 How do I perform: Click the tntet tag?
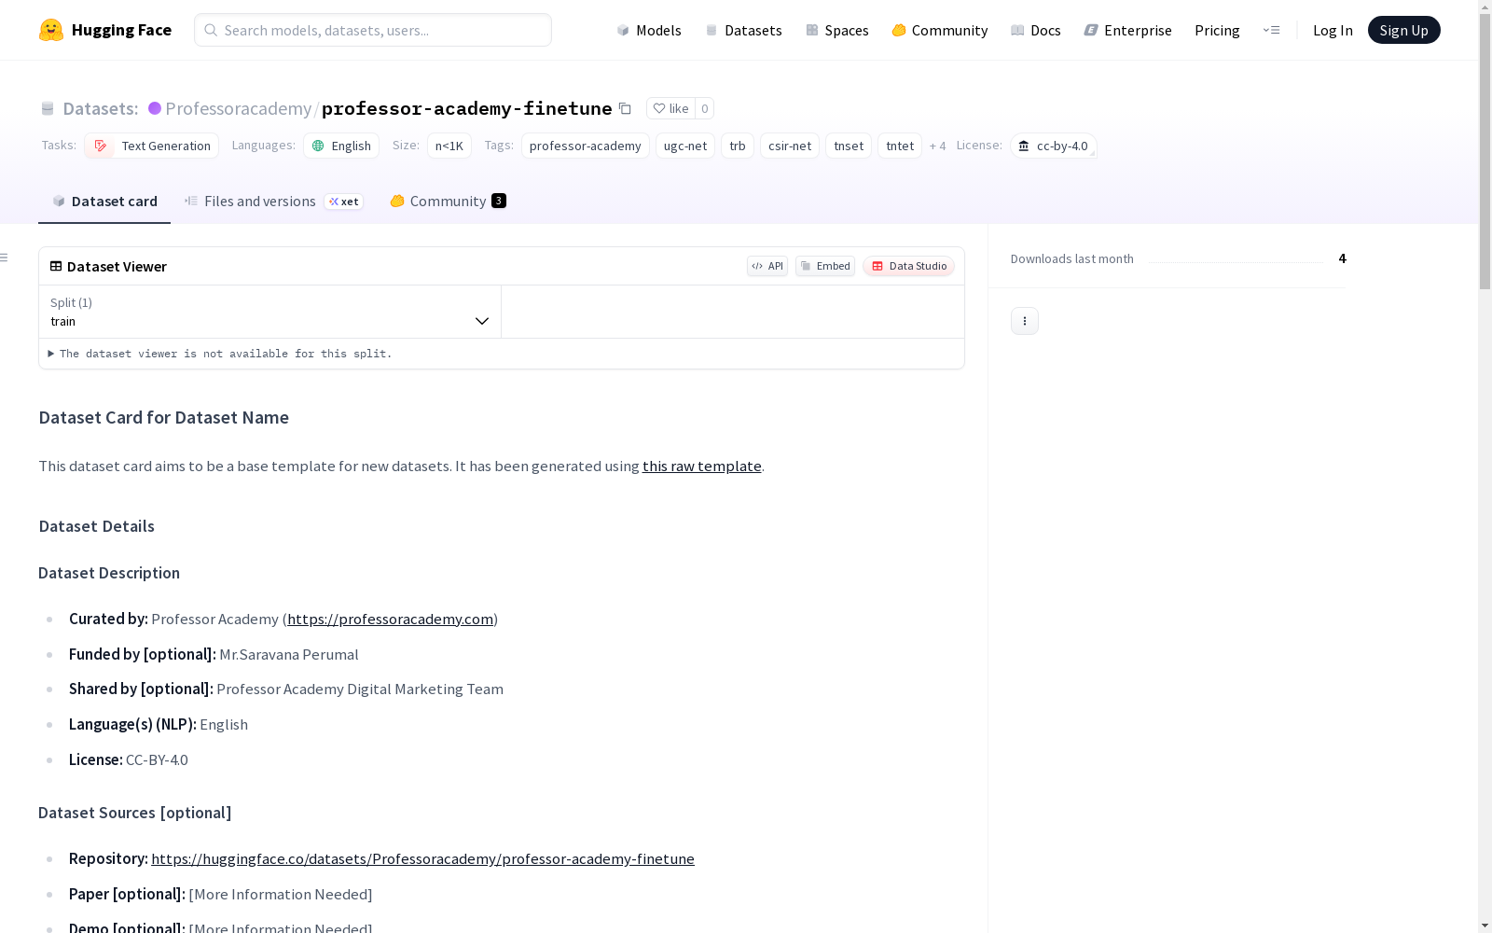(x=900, y=146)
